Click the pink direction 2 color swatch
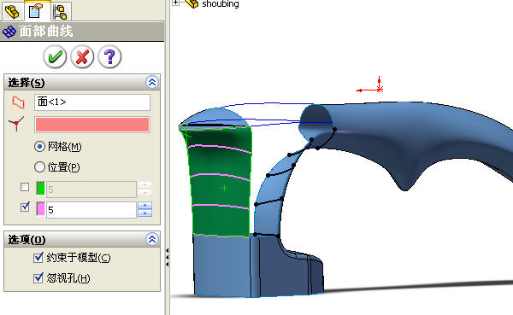Screen dimensions: 513x315 [40, 209]
